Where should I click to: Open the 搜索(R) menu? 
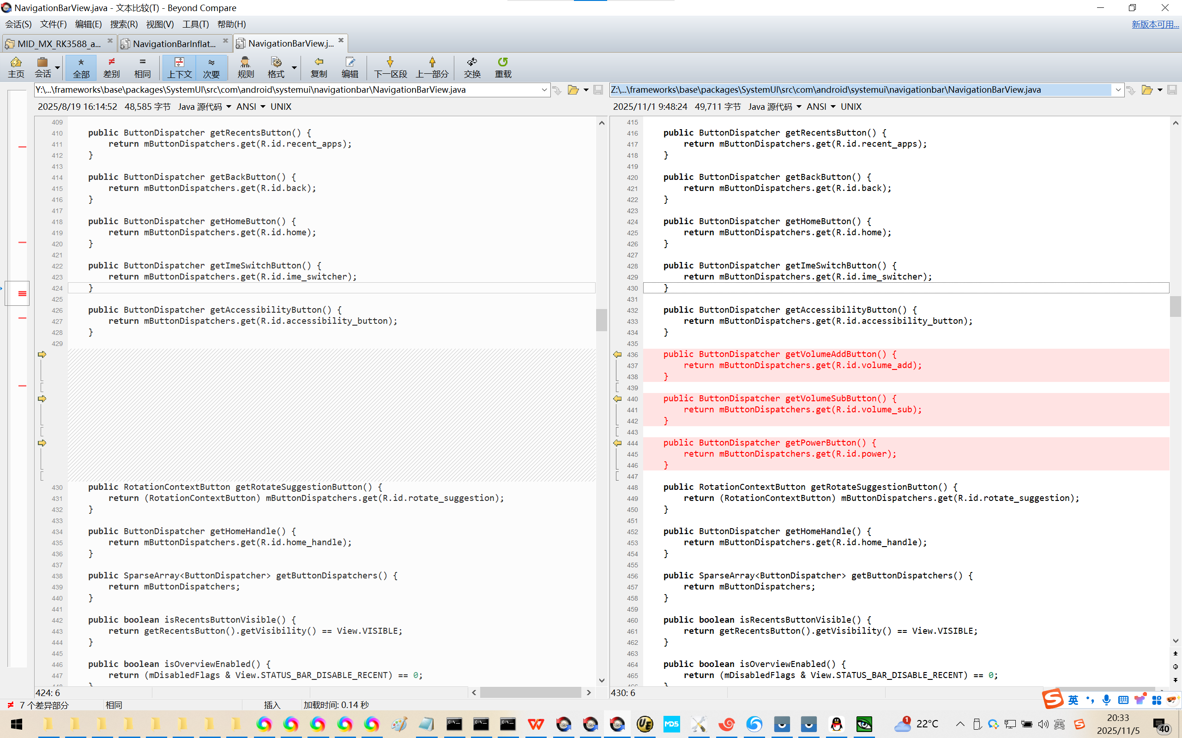coord(124,24)
